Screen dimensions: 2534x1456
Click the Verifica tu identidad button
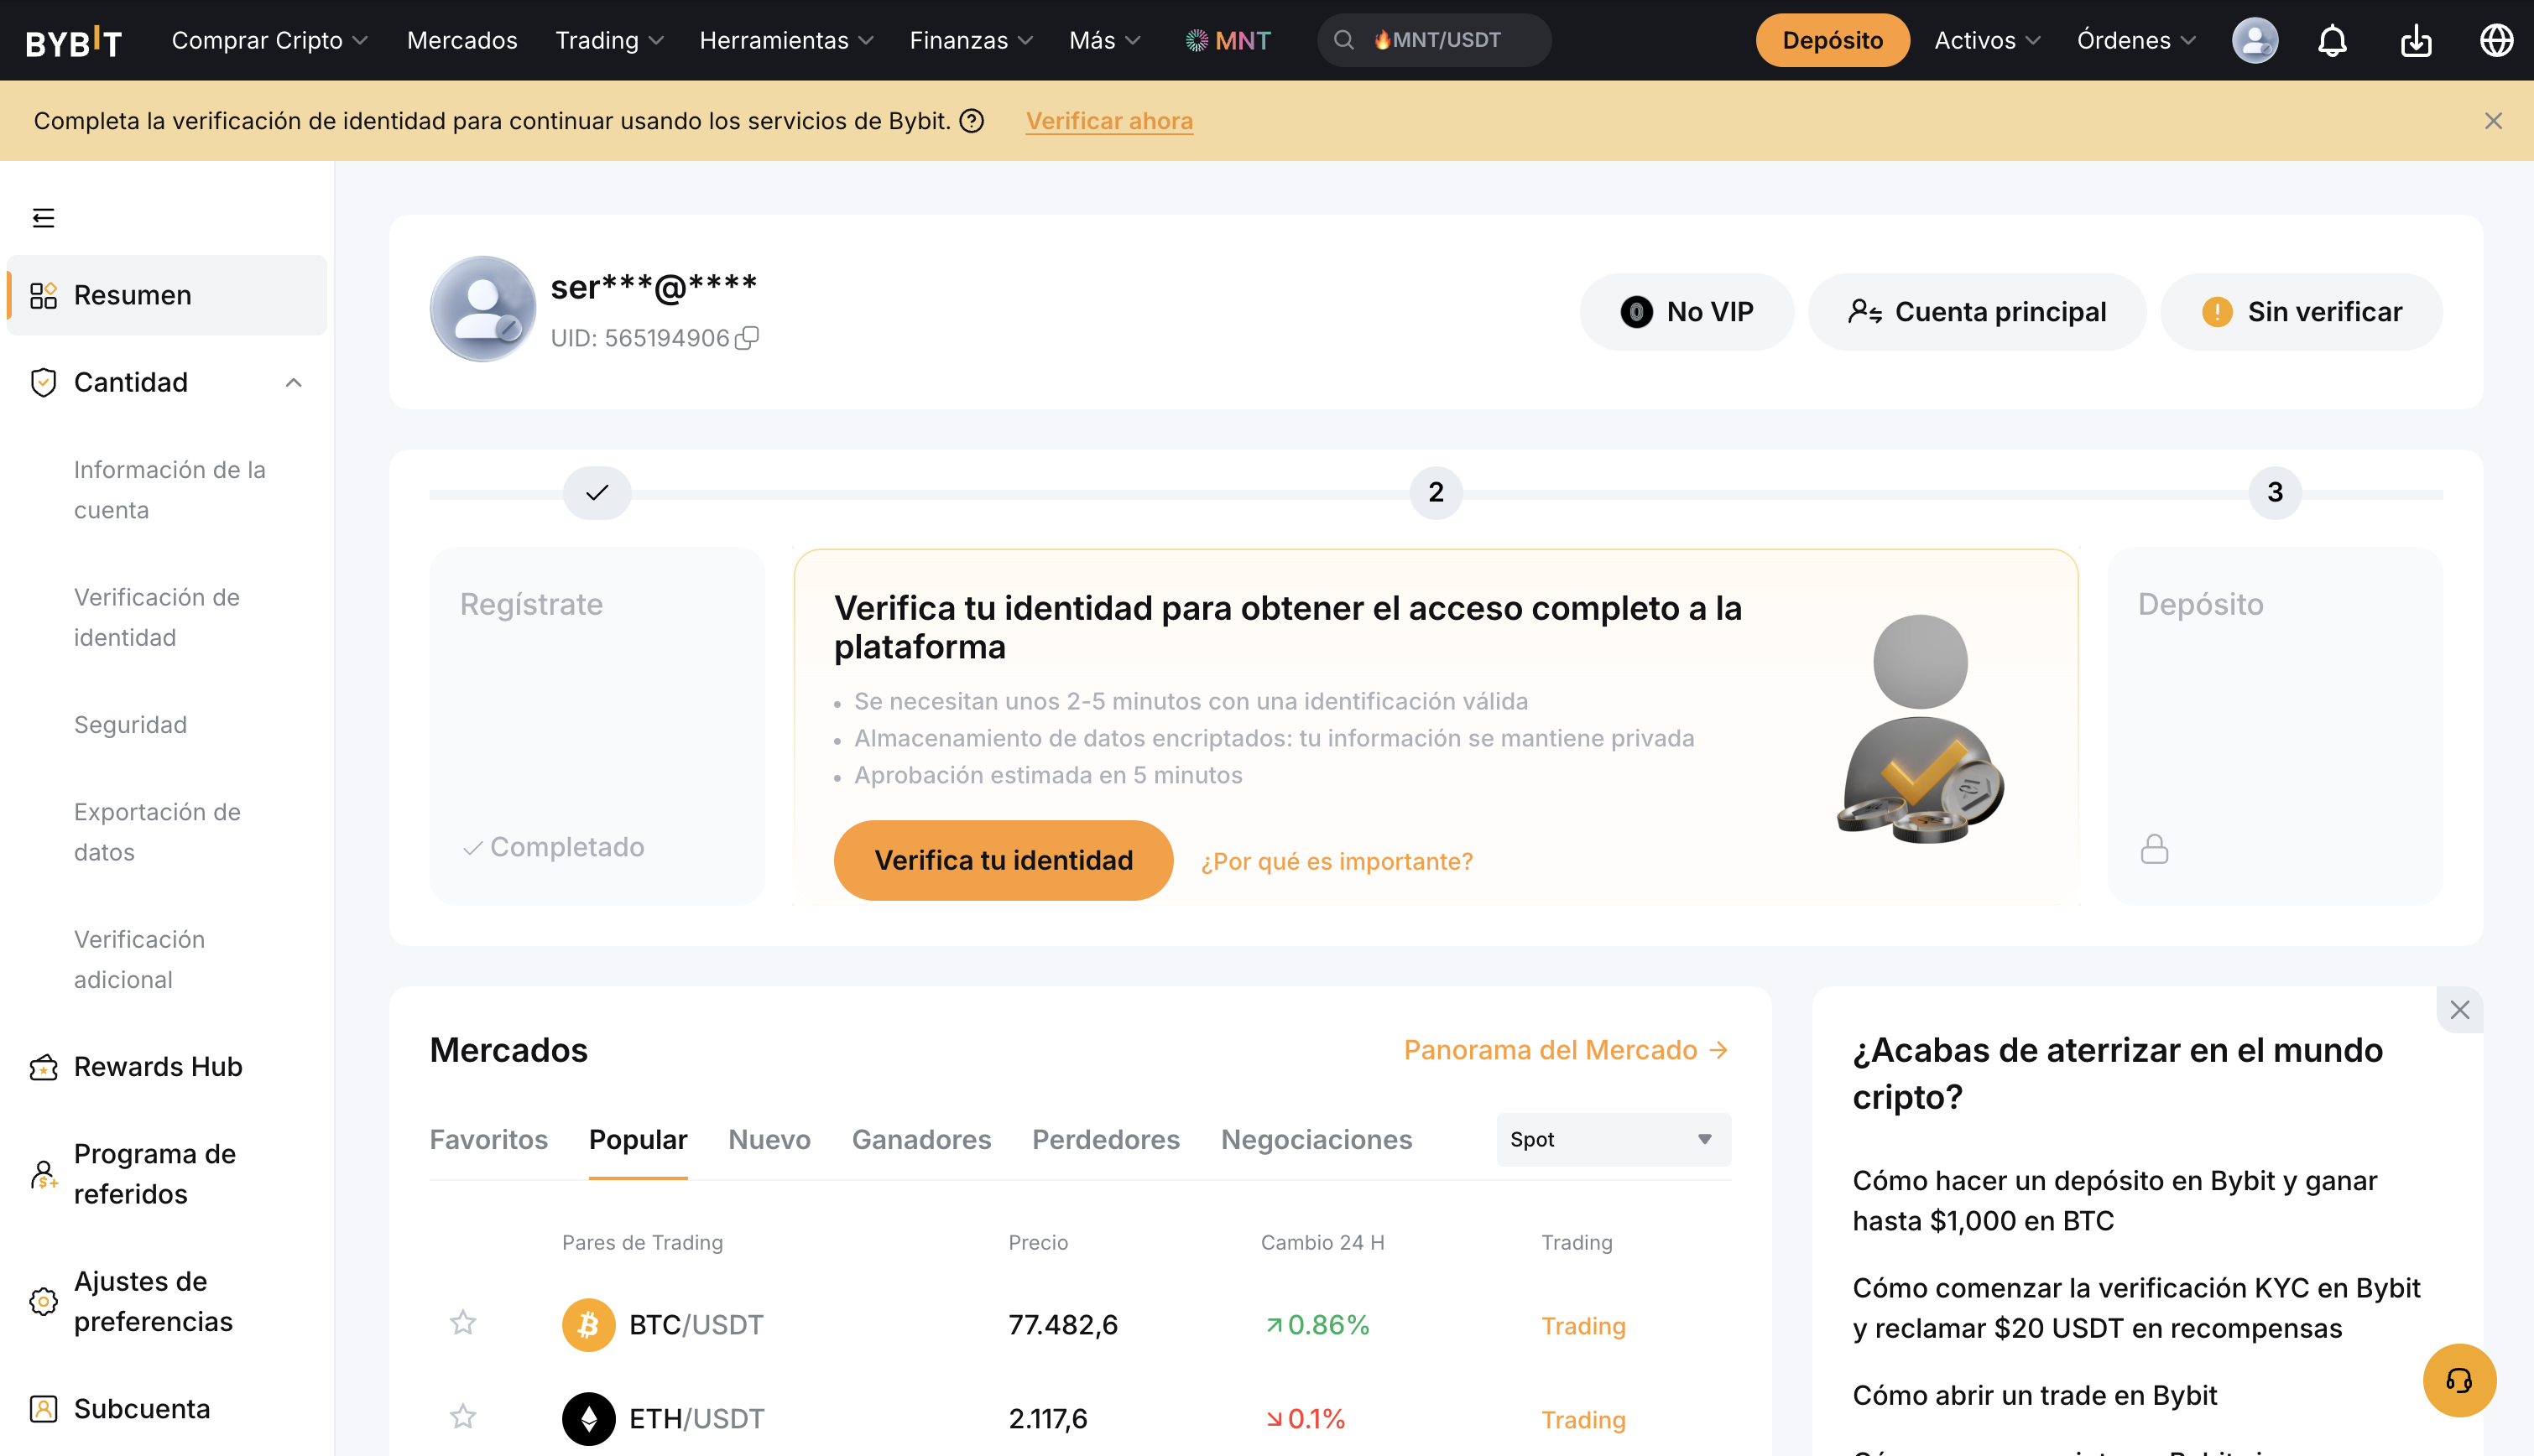point(1004,860)
